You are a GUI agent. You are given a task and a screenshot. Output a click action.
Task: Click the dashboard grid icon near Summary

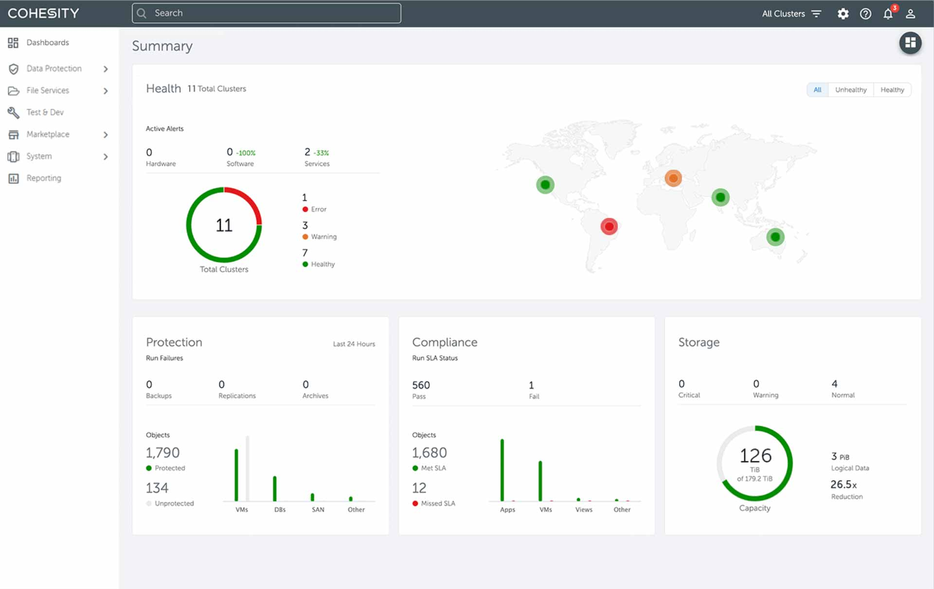(910, 43)
